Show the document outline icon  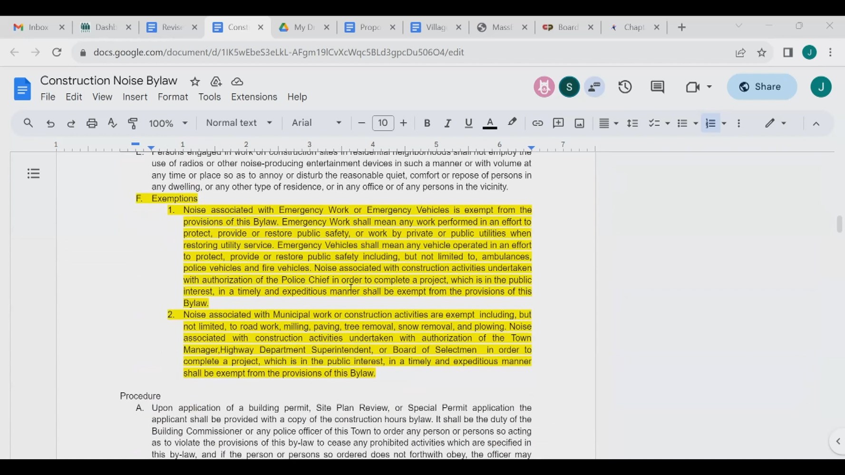33,174
